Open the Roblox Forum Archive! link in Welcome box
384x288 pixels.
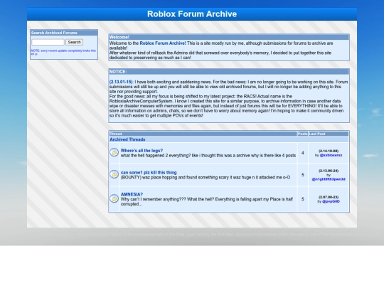tap(163, 43)
